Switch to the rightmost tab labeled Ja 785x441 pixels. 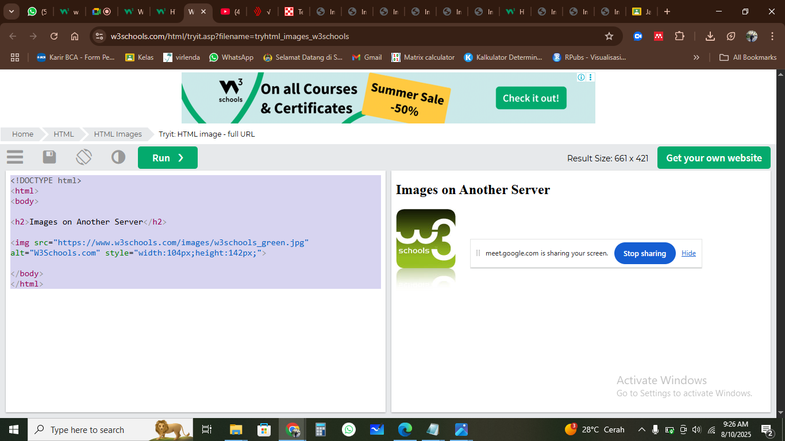(641, 11)
